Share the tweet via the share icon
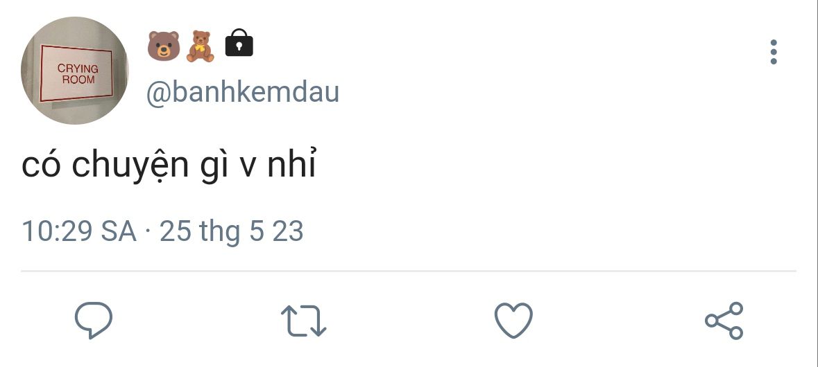818x367 pixels. pyautogui.click(x=724, y=320)
